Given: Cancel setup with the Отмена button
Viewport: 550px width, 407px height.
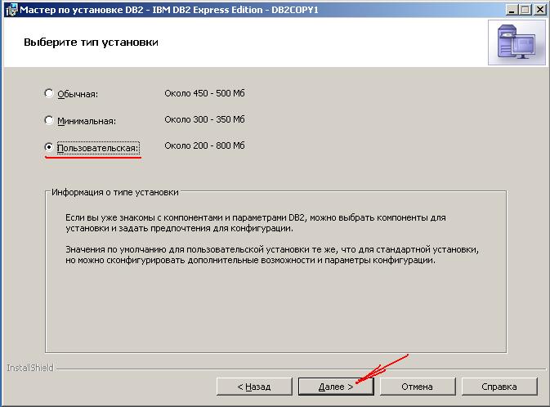Looking at the screenshot, I should [x=418, y=387].
